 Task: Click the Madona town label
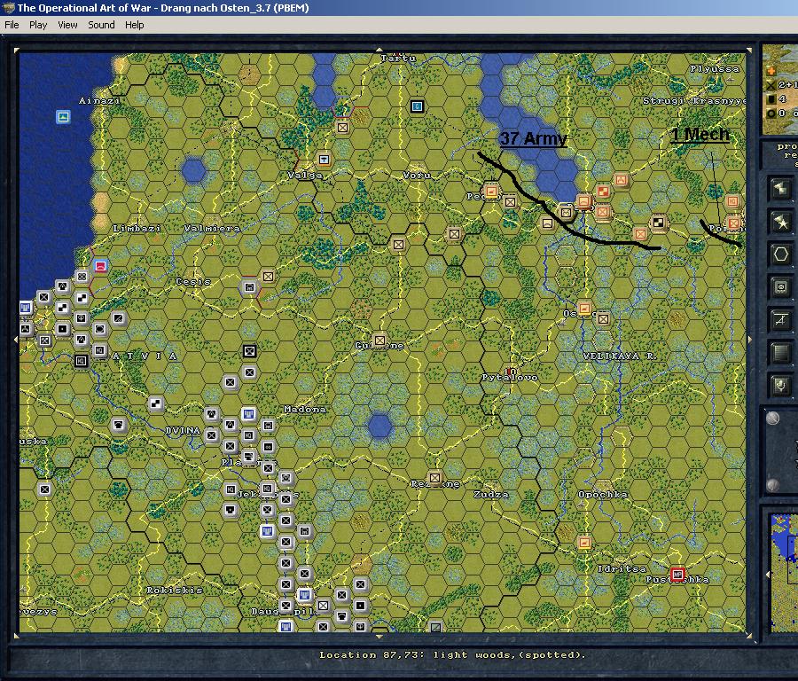[305, 409]
